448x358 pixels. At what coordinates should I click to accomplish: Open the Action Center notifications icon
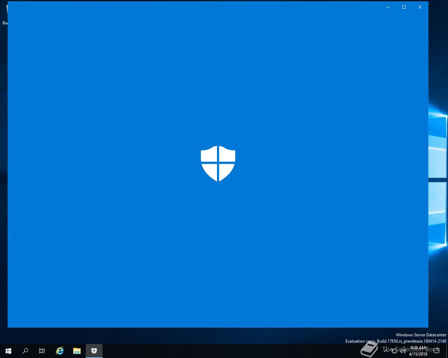point(436,351)
